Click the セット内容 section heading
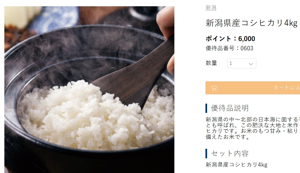The width and height of the screenshot is (300, 173). click(x=230, y=153)
